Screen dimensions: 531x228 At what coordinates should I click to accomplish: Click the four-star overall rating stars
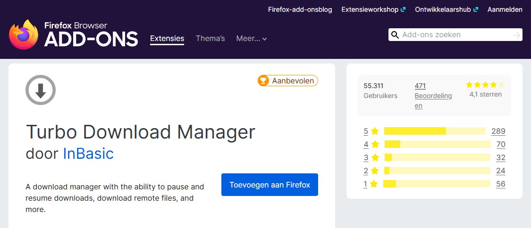(485, 85)
